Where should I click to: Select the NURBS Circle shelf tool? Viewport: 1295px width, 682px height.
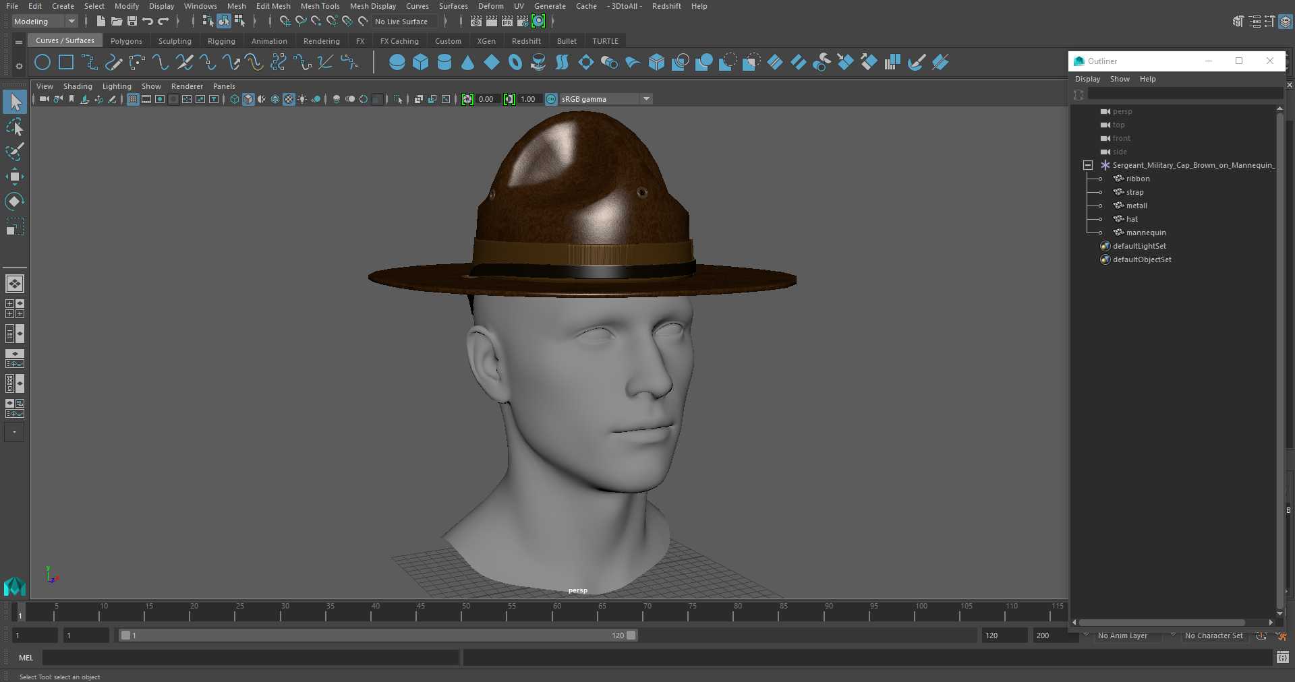[42, 63]
